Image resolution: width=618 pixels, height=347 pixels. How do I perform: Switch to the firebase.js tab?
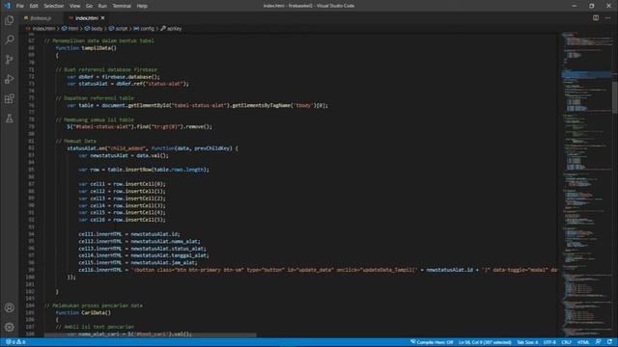[x=40, y=18]
